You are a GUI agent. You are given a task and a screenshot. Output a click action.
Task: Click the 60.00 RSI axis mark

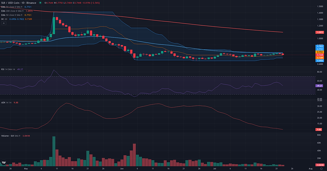click(x=319, y=81)
